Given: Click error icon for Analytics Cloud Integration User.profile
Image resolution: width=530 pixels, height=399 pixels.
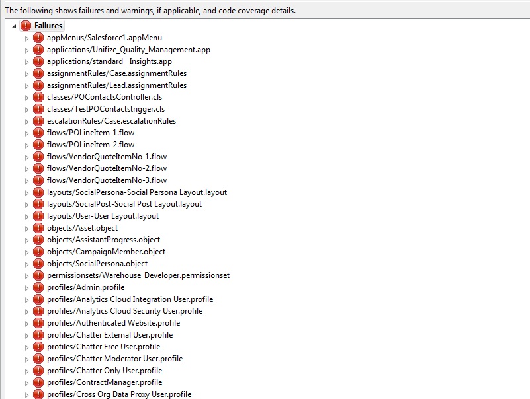Looking at the screenshot, I should [x=38, y=299].
